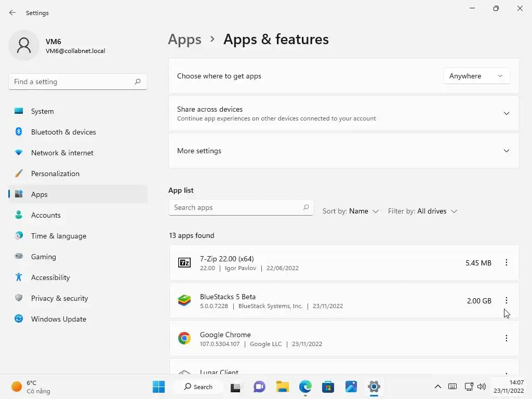Select Apps in the sidebar
The image size is (532, 399).
point(78,194)
